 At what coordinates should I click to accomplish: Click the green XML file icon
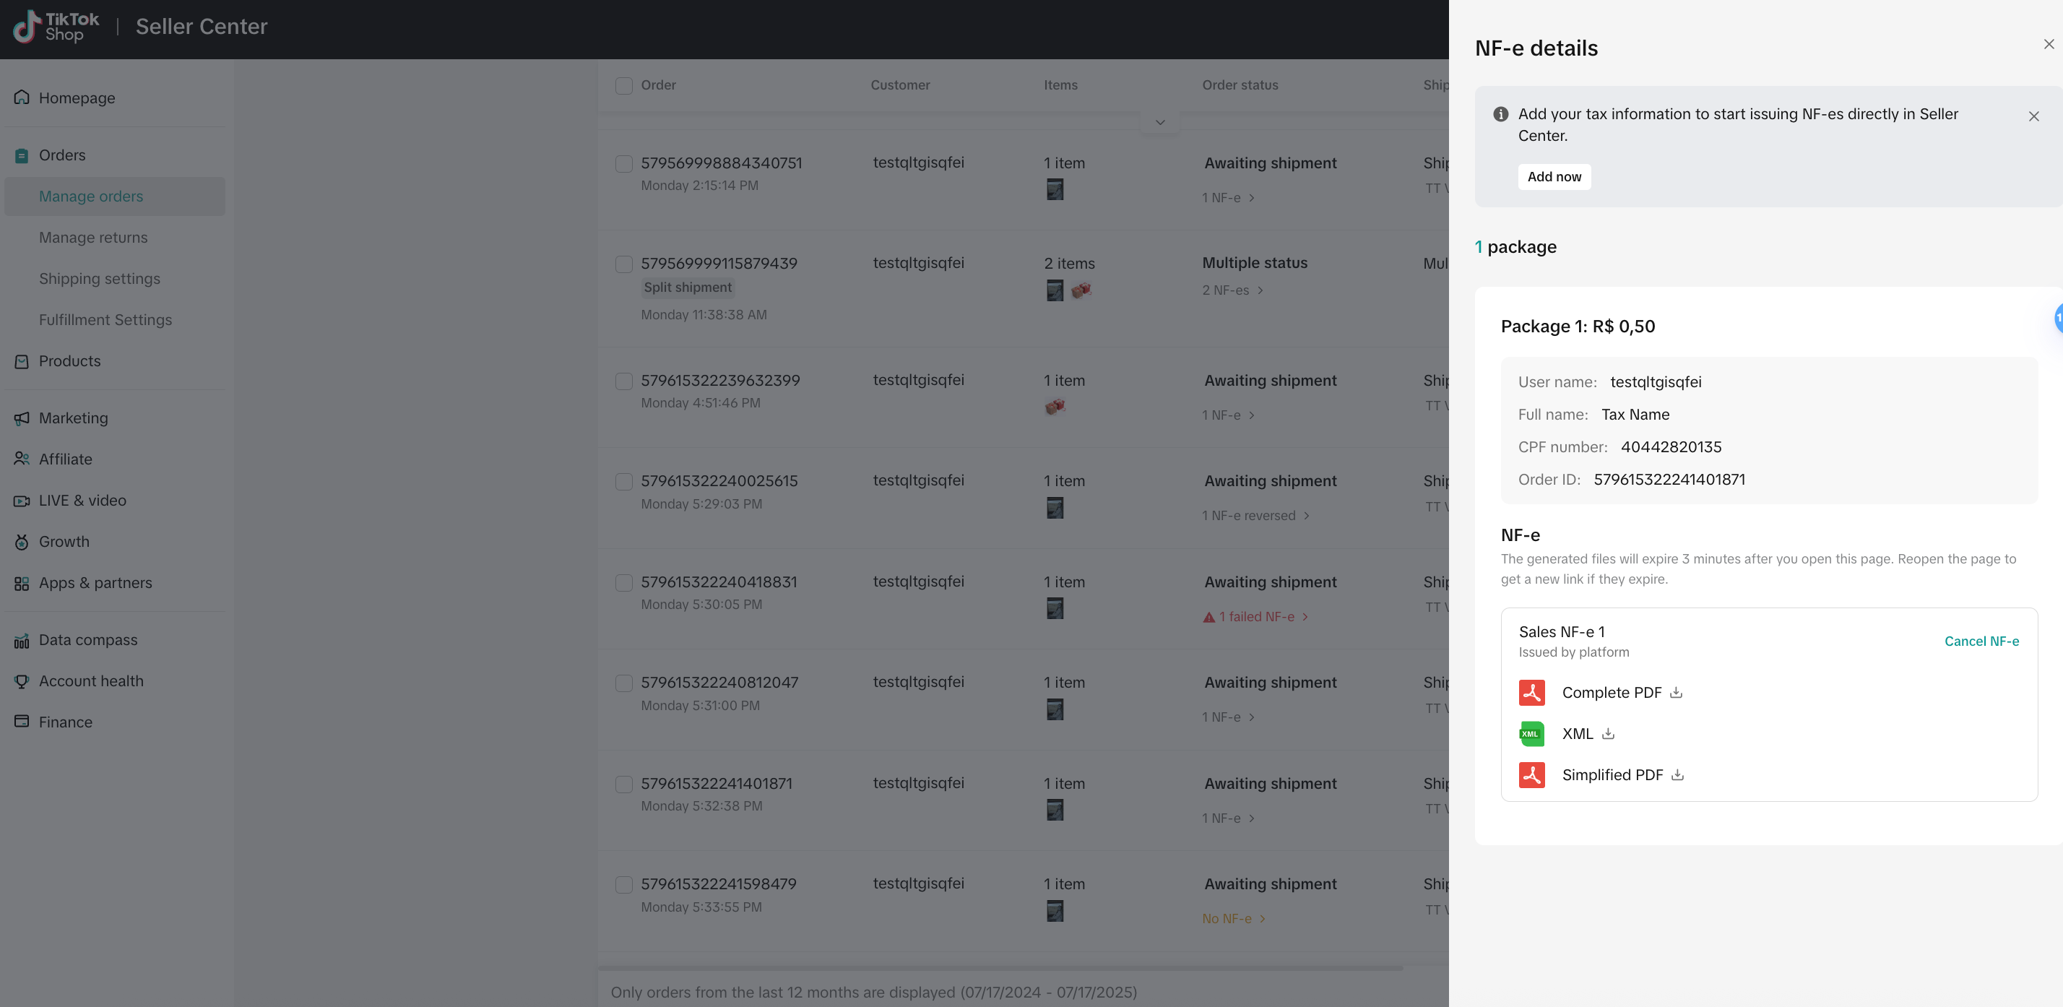point(1531,734)
